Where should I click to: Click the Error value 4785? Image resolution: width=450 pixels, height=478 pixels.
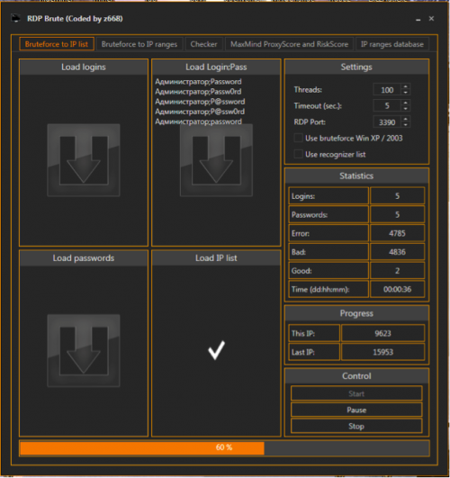[x=397, y=233]
